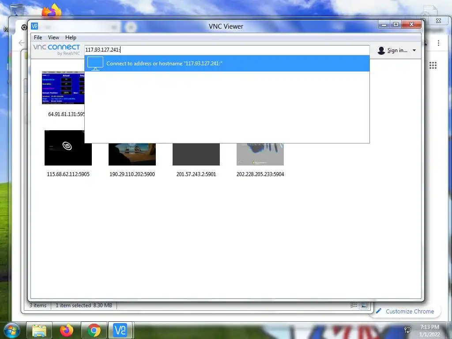Click the Sign in... button
Viewport: 452px width, 339px height.
tap(397, 50)
